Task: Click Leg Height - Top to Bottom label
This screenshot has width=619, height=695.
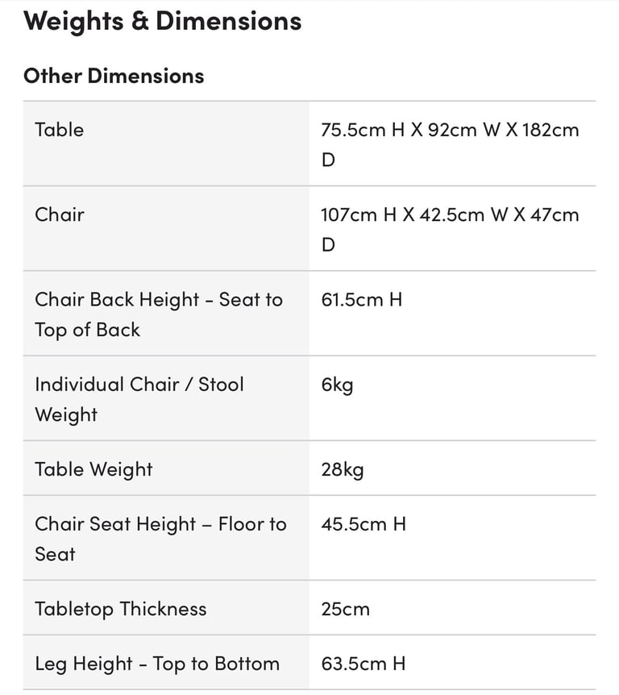Action: tap(157, 664)
